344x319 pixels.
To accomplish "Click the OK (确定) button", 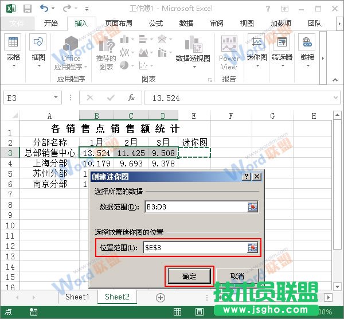I will pos(189,276).
